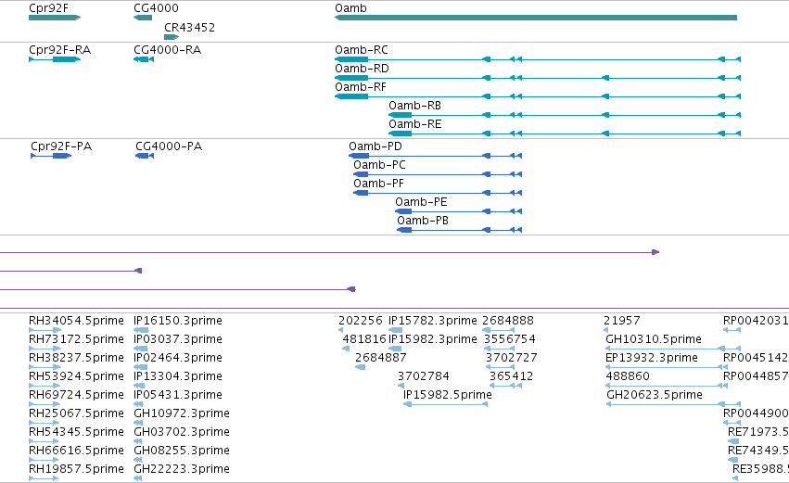Click EST GH20623.5prime label

coord(655,395)
